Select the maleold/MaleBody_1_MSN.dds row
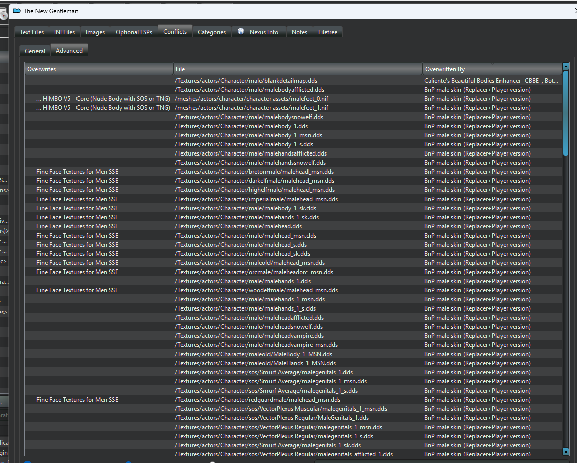577x463 pixels. tap(293, 354)
